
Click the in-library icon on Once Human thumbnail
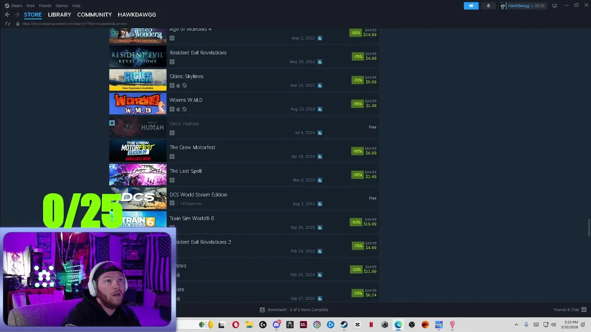(112, 123)
